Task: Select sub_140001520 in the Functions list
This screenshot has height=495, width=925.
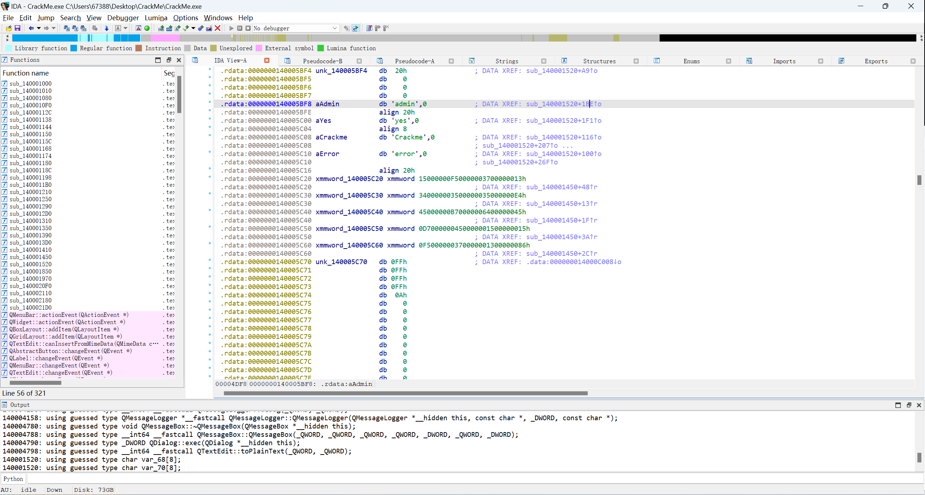Action: tap(30, 264)
